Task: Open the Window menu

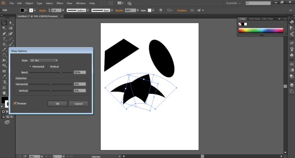Action: 80,3
